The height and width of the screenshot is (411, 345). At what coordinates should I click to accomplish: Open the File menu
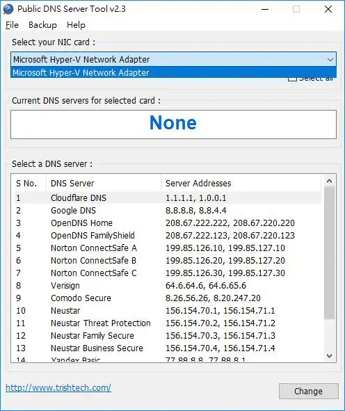(12, 25)
